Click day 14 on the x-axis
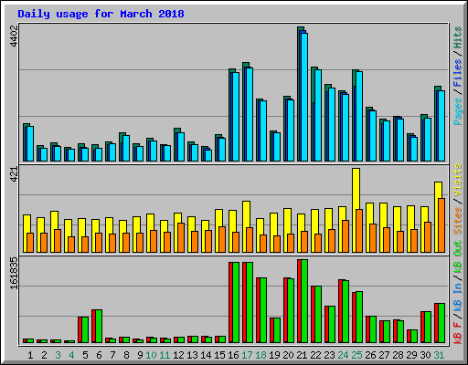Viewport: 468px width, 365px height. [x=206, y=355]
